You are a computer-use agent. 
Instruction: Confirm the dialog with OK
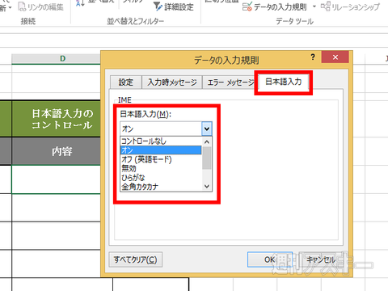[269, 259]
